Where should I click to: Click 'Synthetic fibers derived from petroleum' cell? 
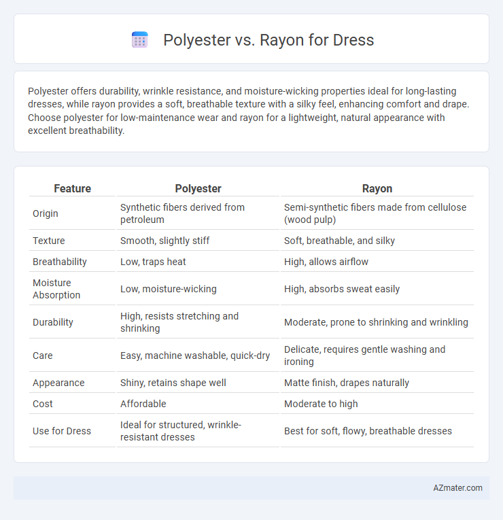(x=198, y=213)
